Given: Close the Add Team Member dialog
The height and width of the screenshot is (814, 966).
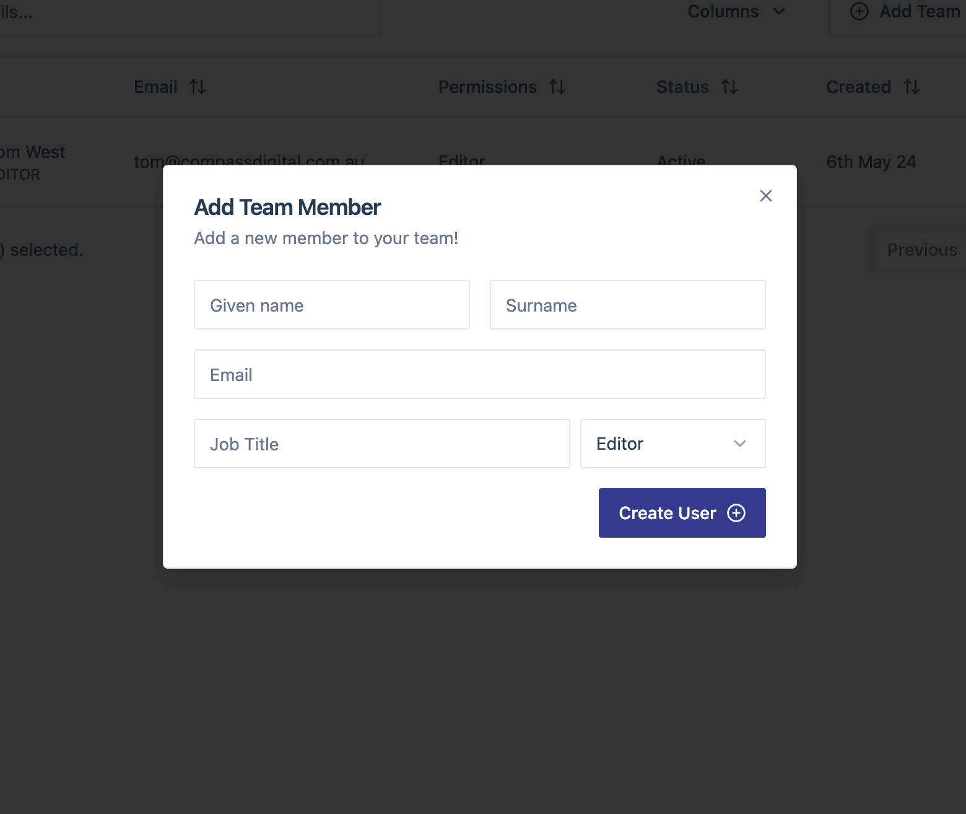Looking at the screenshot, I should (x=765, y=196).
